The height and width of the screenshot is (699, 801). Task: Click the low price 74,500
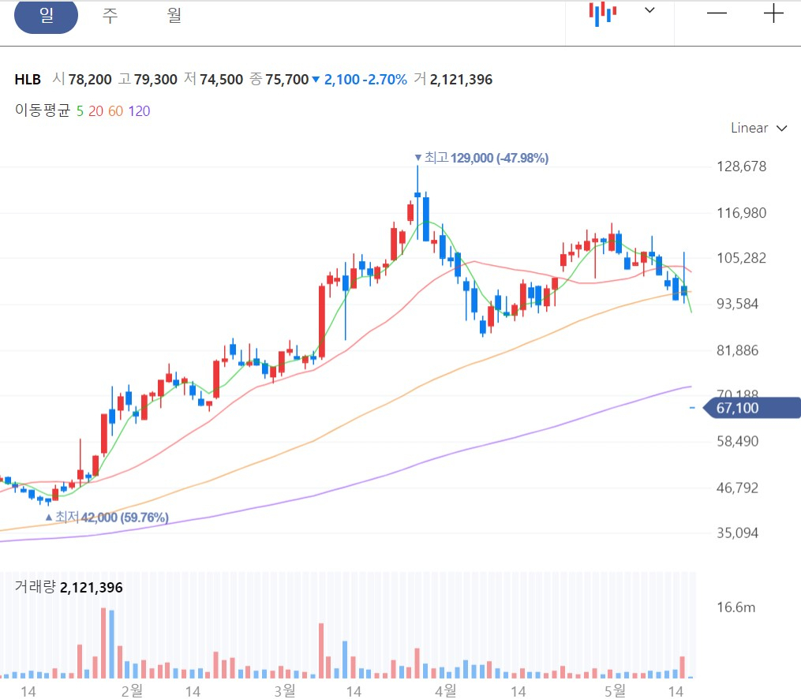[221, 80]
